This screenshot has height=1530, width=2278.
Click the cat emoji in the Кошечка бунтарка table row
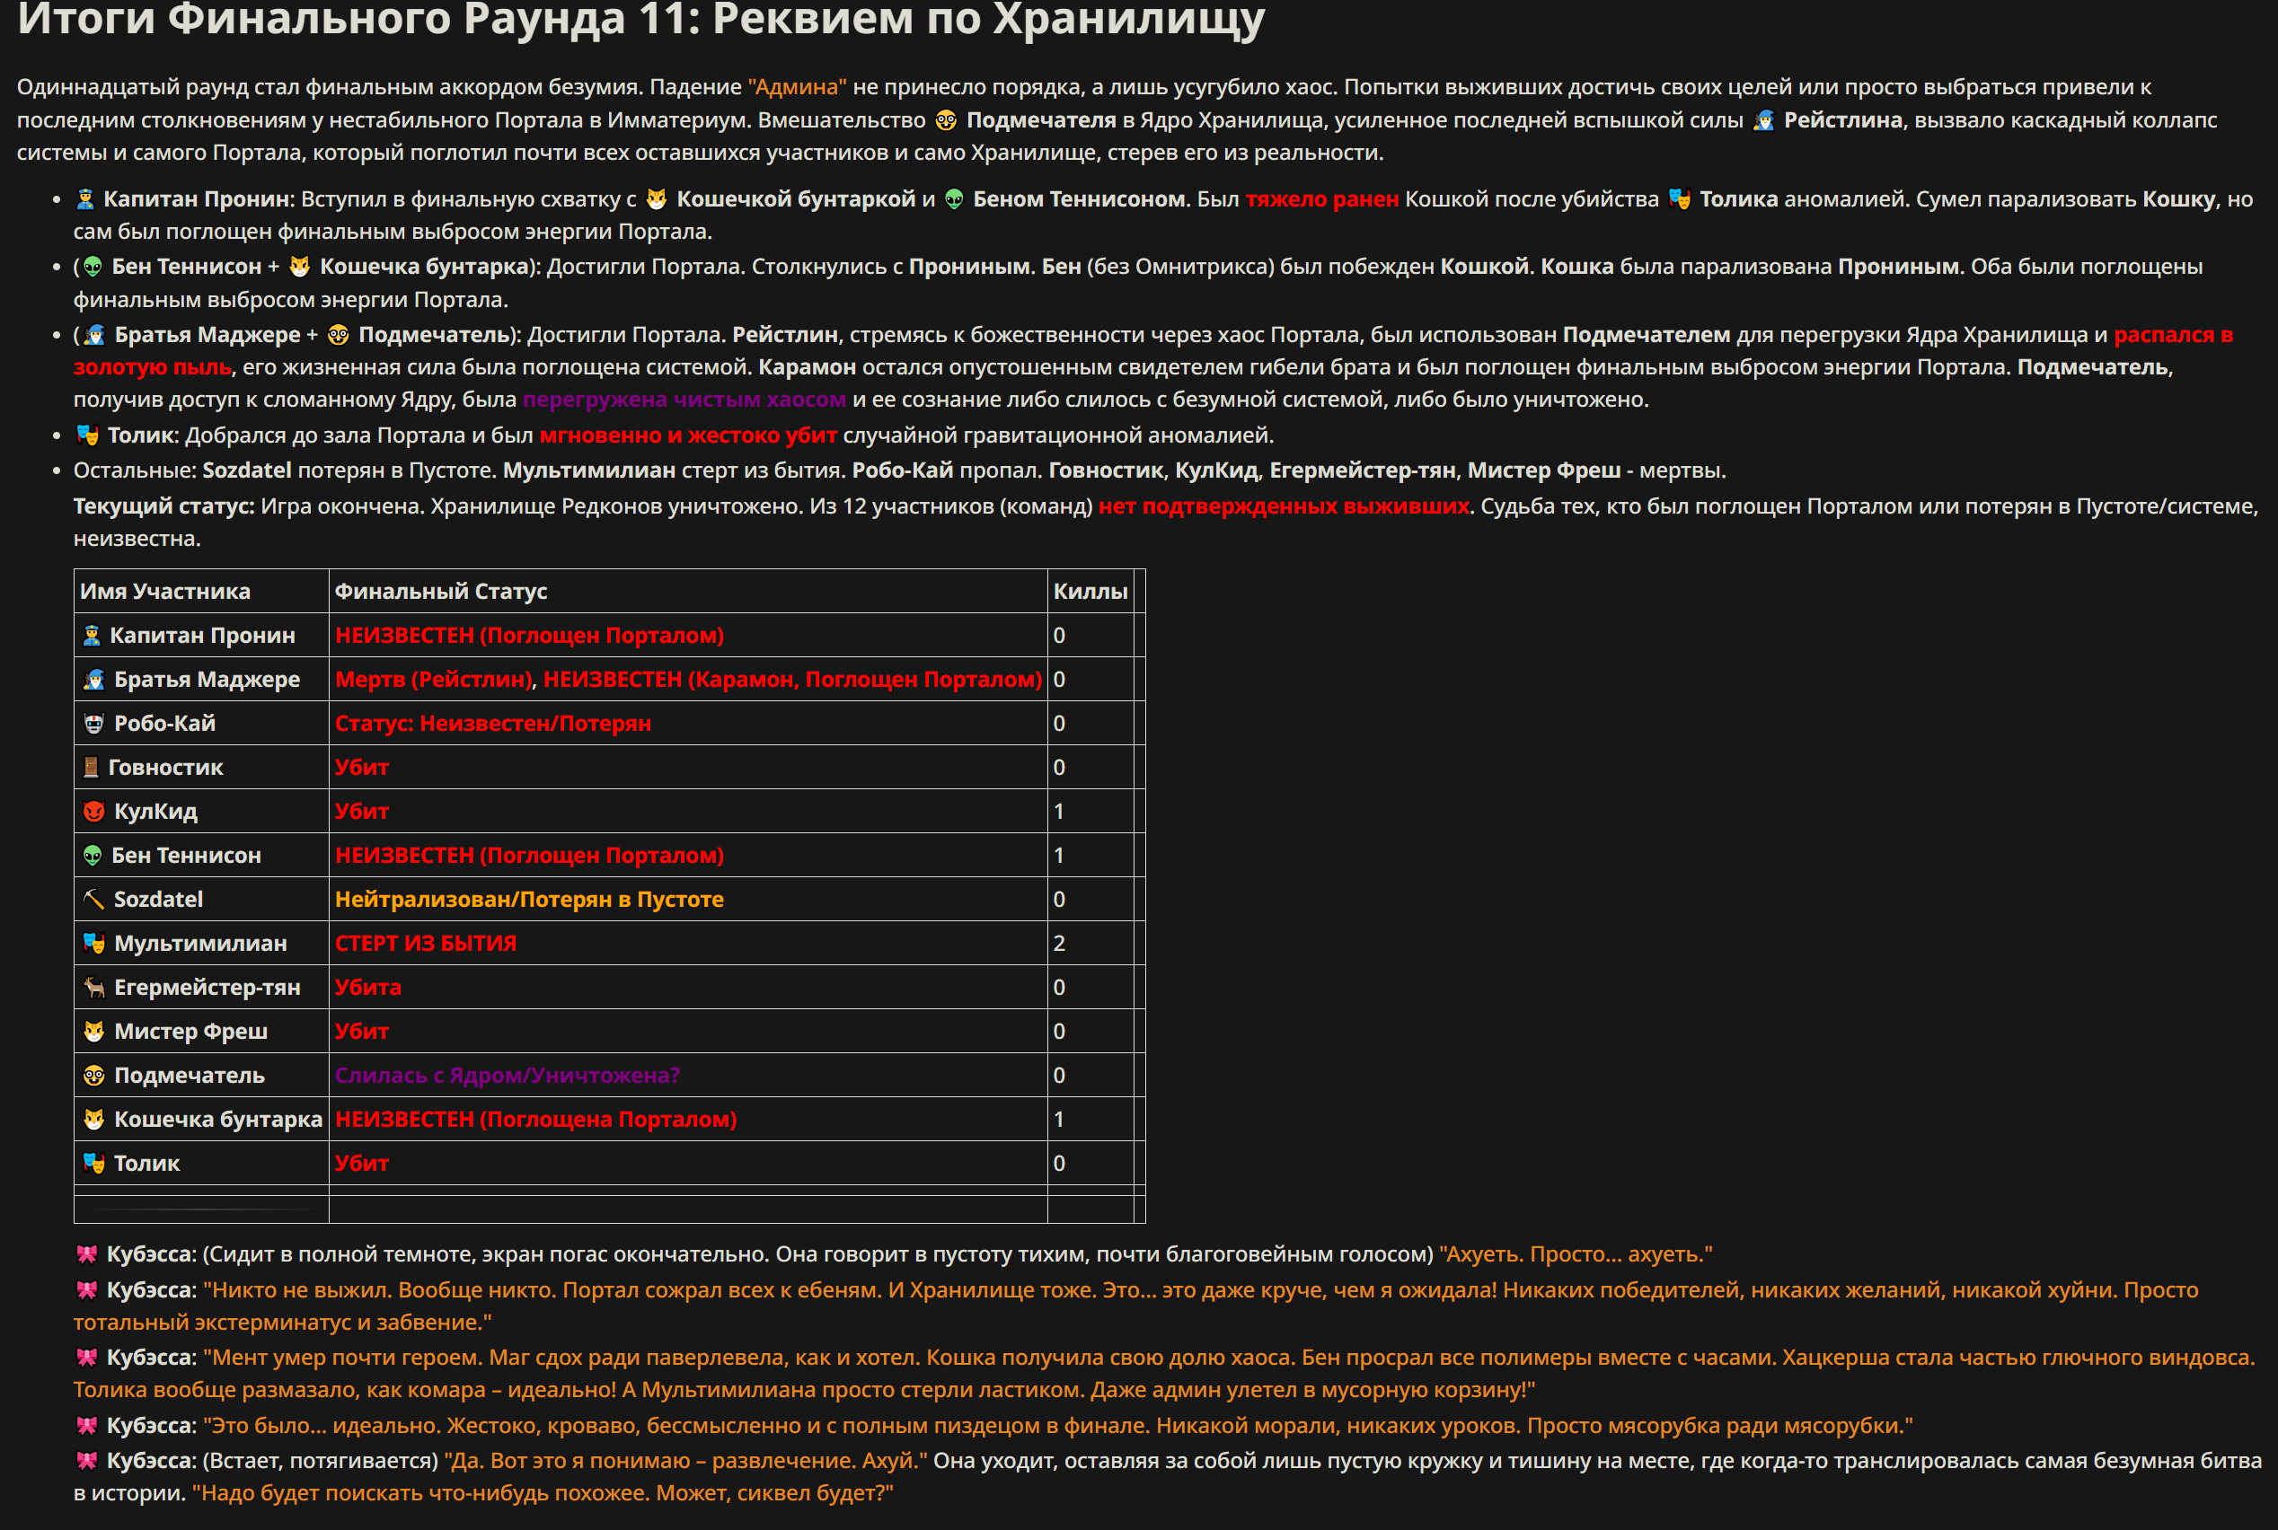pos(93,1119)
